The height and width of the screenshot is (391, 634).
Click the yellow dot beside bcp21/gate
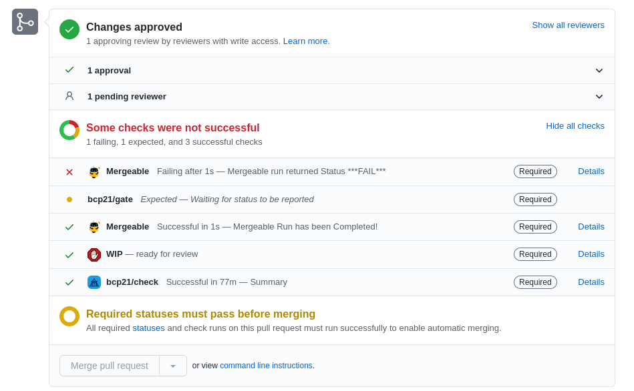(x=69, y=199)
